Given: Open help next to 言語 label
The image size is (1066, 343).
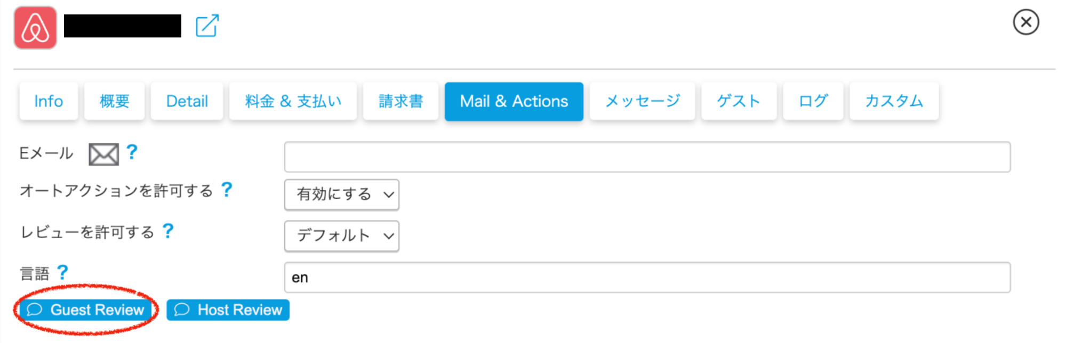Looking at the screenshot, I should click(x=62, y=273).
